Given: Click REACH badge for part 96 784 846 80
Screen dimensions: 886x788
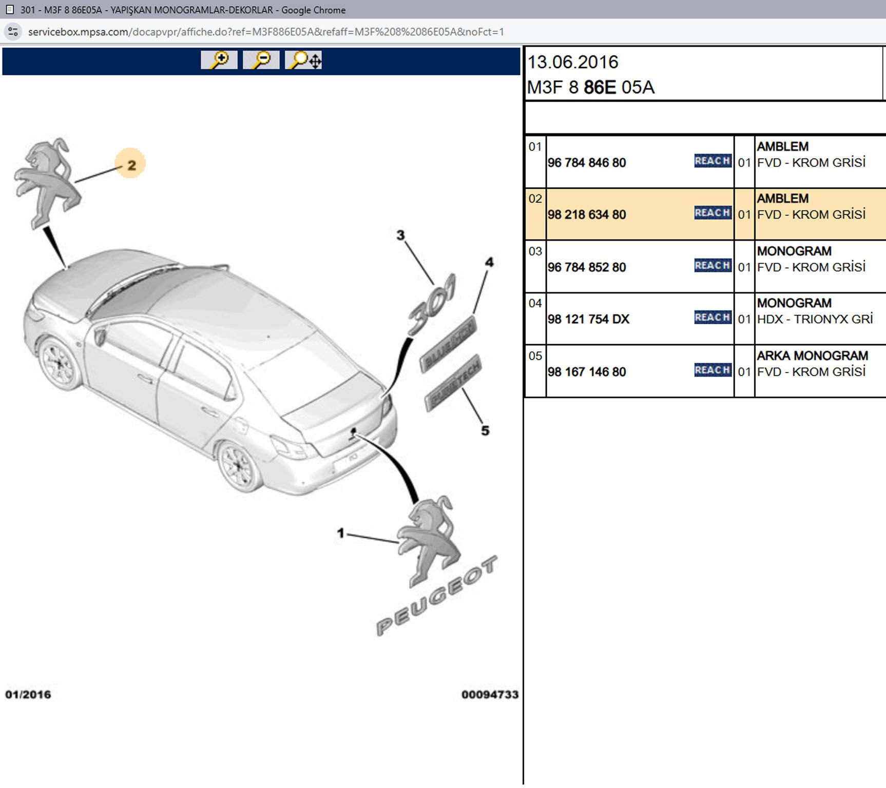Looking at the screenshot, I should [x=712, y=161].
